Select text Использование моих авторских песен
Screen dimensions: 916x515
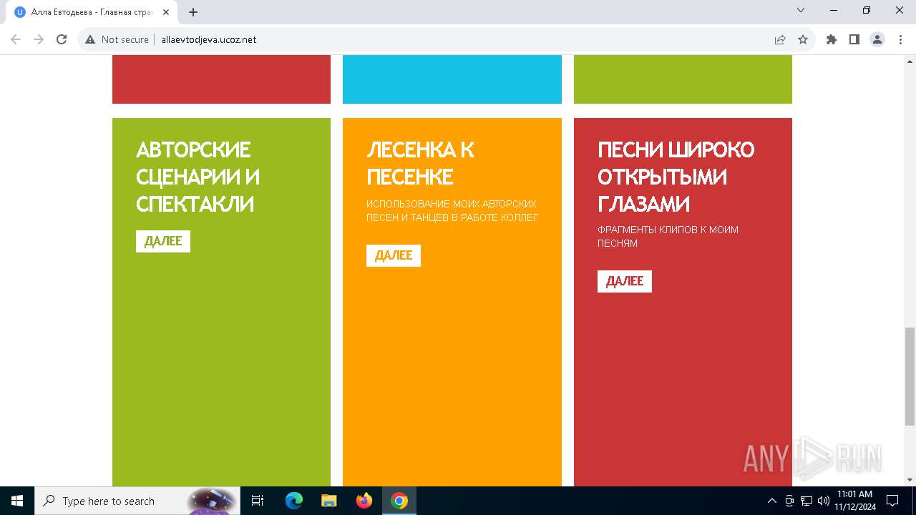coord(452,210)
